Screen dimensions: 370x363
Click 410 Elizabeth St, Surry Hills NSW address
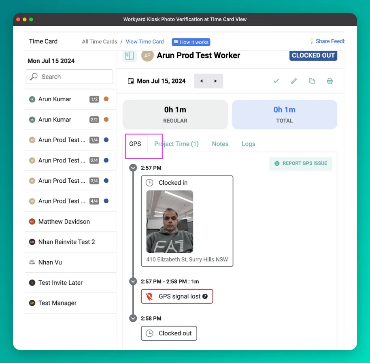(187, 260)
